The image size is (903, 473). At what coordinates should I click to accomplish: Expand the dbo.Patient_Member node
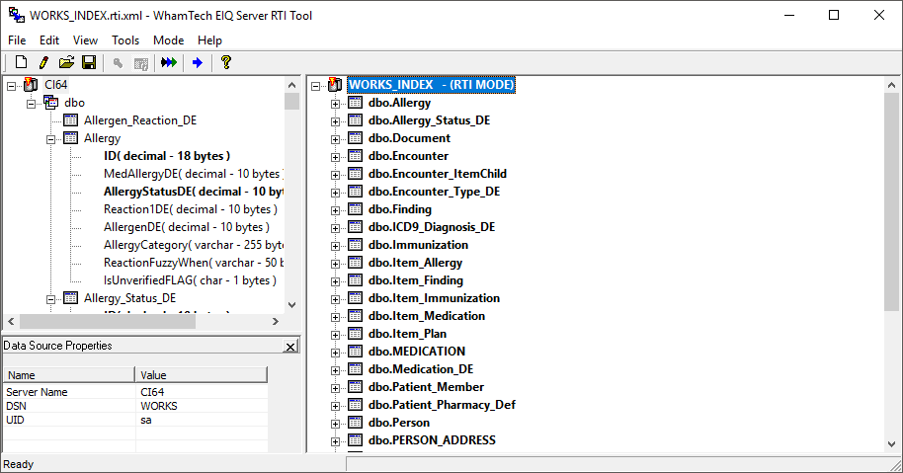335,388
